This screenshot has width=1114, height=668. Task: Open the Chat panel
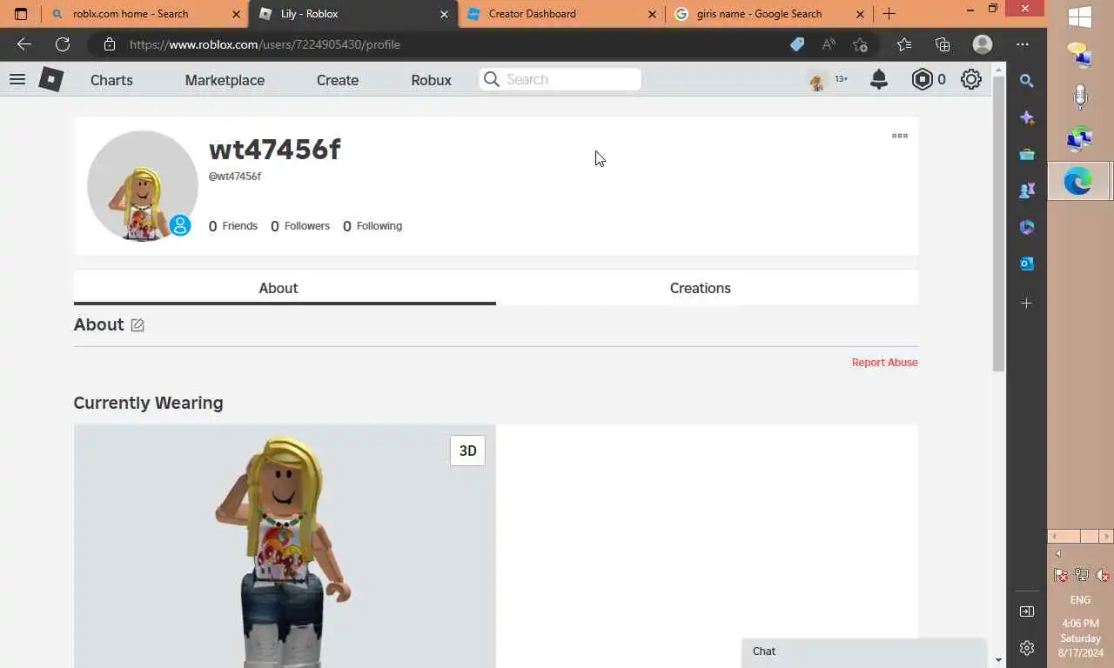(864, 651)
